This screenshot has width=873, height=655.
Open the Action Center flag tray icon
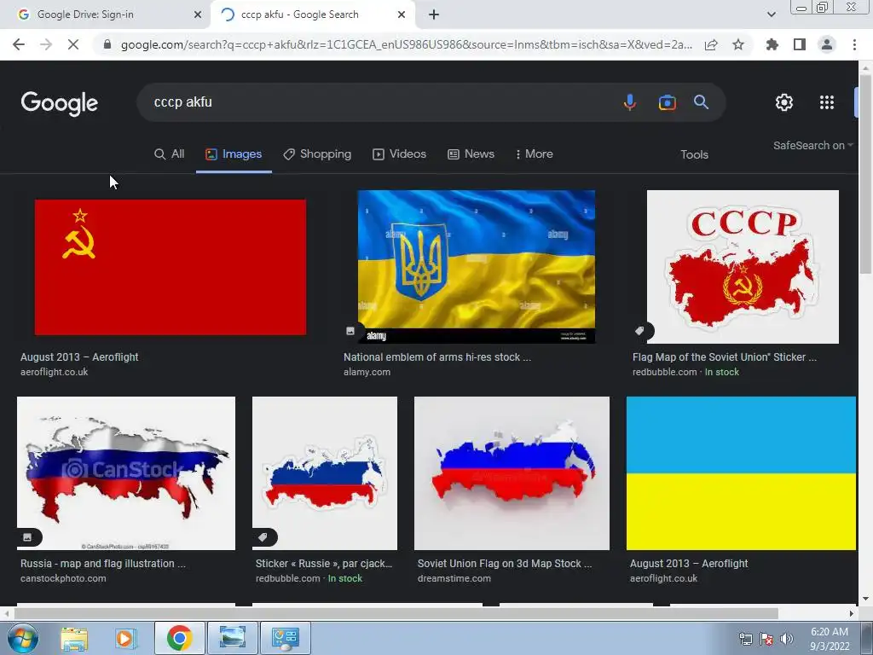pos(766,639)
